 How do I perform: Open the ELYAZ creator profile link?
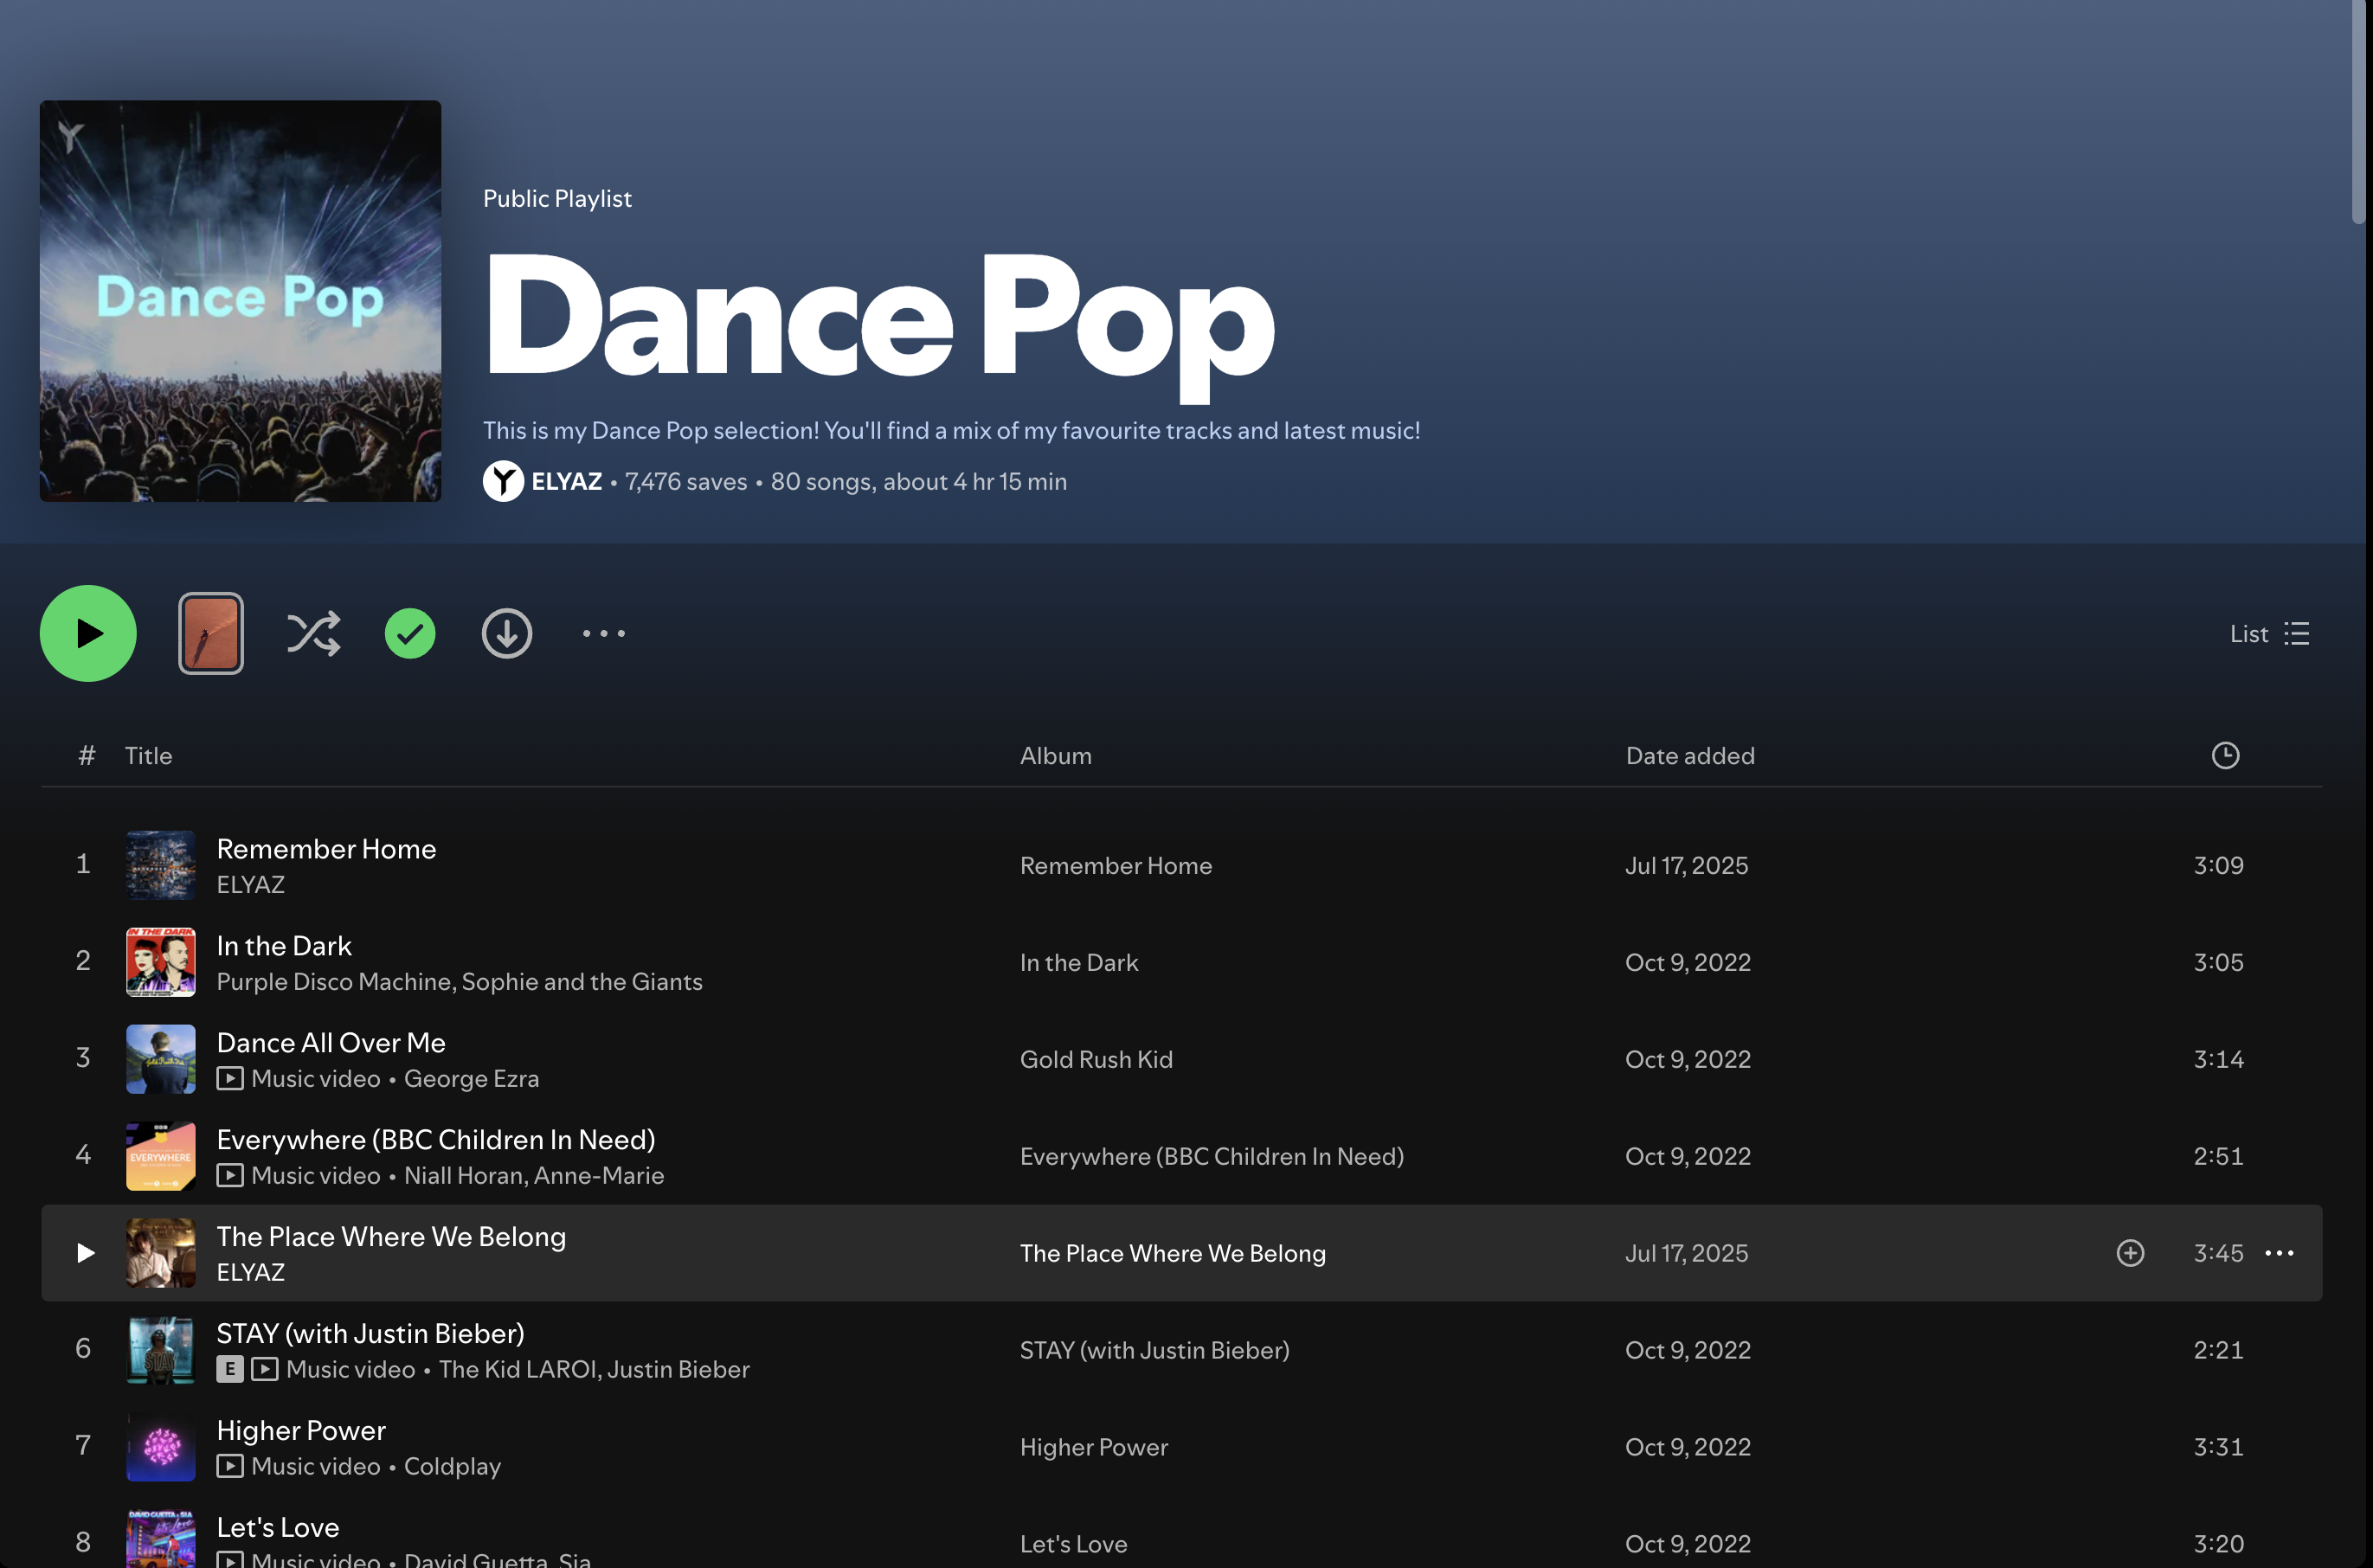[566, 482]
